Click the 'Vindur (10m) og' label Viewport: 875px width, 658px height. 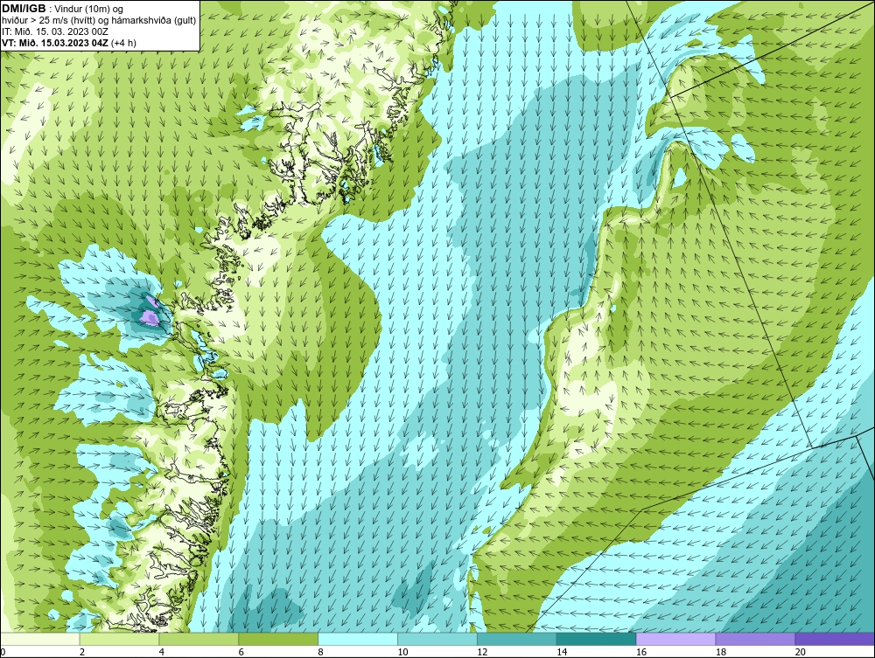tap(89, 9)
